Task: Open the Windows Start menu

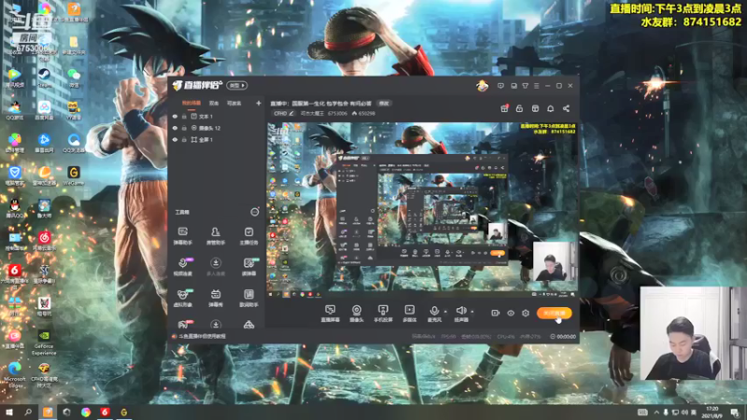Action: coord(9,412)
